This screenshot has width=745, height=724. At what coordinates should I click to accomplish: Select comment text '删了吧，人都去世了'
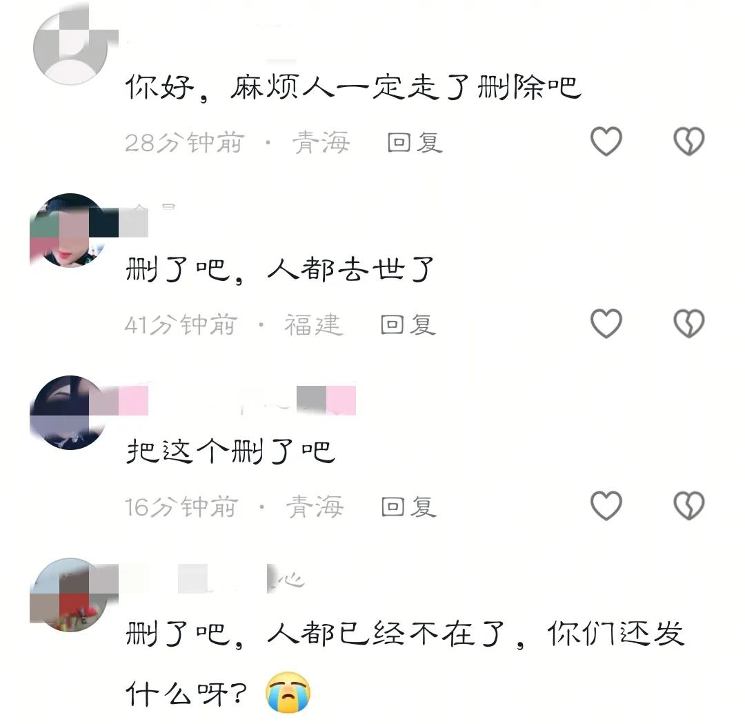(x=280, y=270)
